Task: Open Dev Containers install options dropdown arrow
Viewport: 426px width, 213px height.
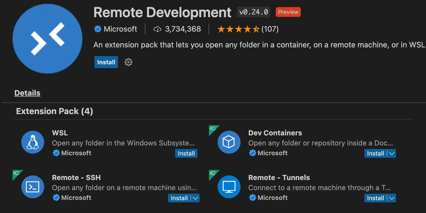Action: pyautogui.click(x=392, y=153)
